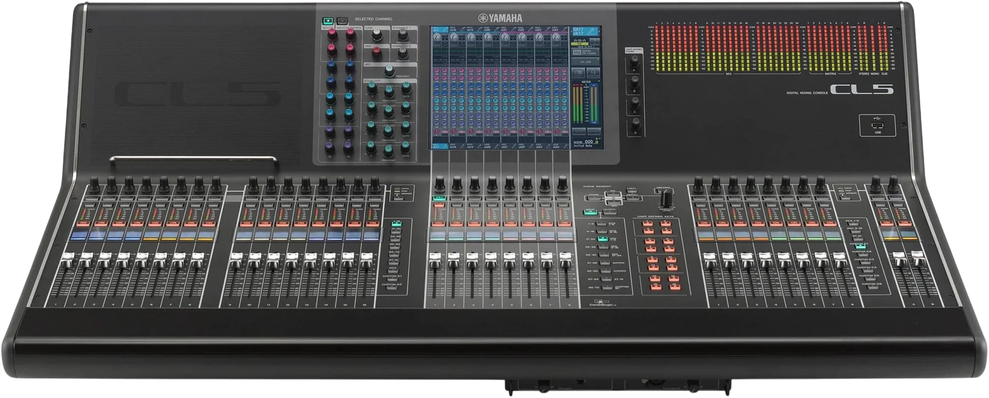Tap the USB port on the top panel
The width and height of the screenshot is (989, 398).
[x=877, y=126]
